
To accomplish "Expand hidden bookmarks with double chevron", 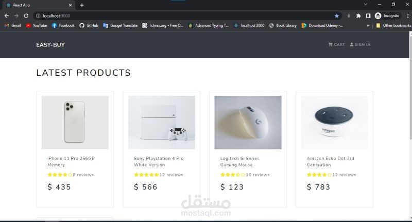I will point(368,25).
